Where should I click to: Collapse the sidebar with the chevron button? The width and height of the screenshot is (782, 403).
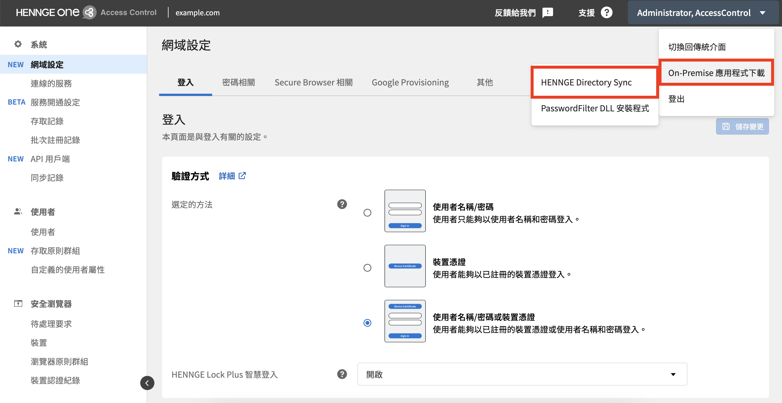pos(147,383)
